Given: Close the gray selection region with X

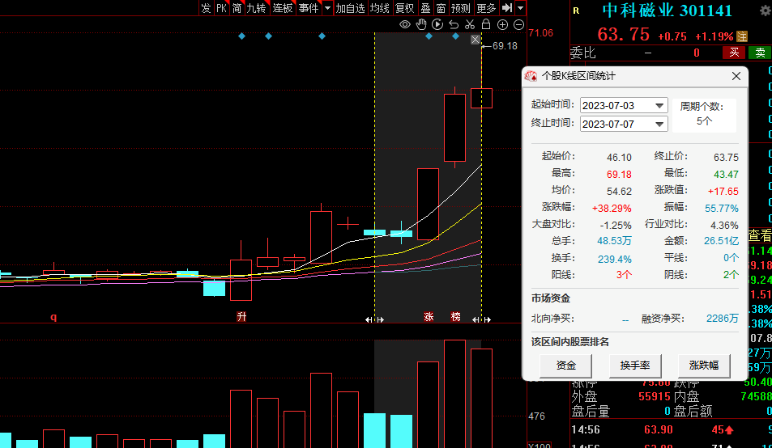Looking at the screenshot, I should pos(476,40).
